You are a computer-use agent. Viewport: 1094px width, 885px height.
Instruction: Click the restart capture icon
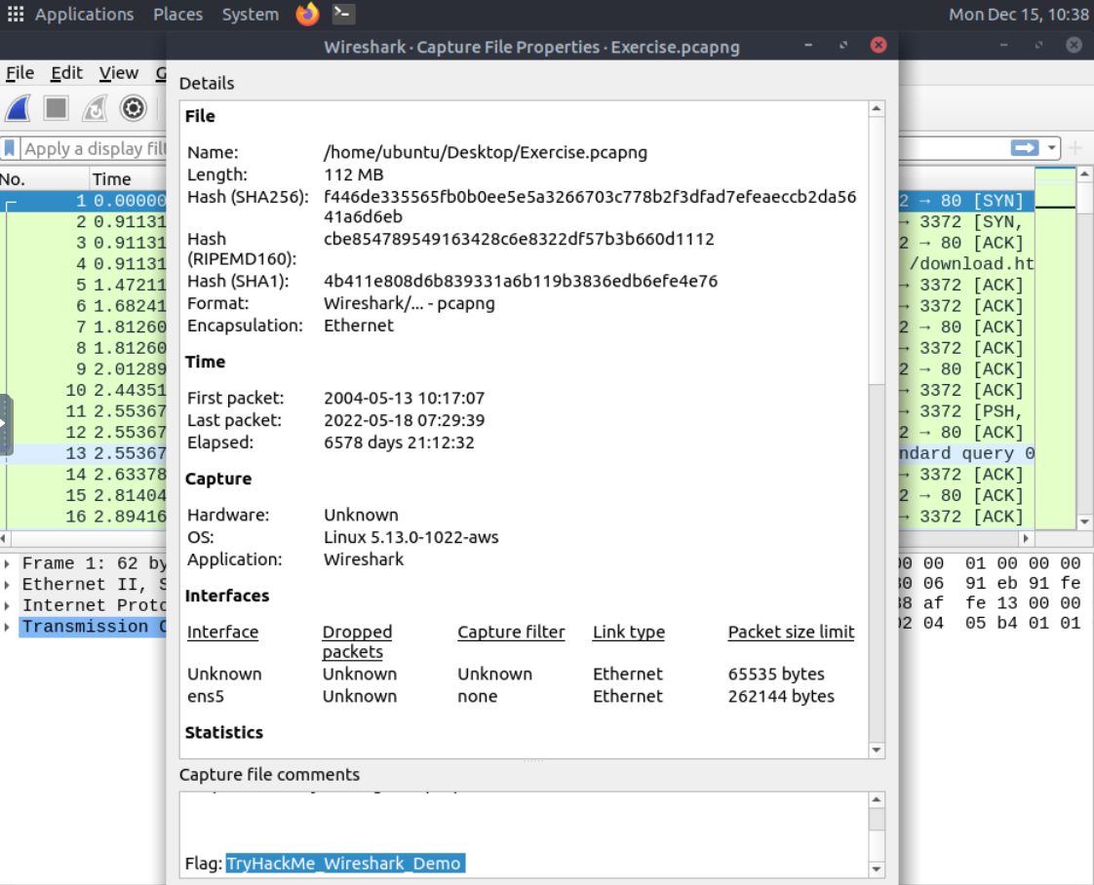95,108
